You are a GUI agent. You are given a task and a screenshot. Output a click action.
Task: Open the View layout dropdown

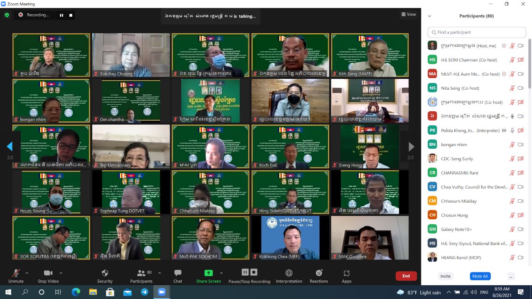[409, 15]
